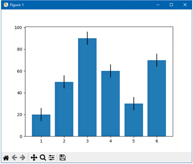Close the Figure 1 window

click(185, 5)
